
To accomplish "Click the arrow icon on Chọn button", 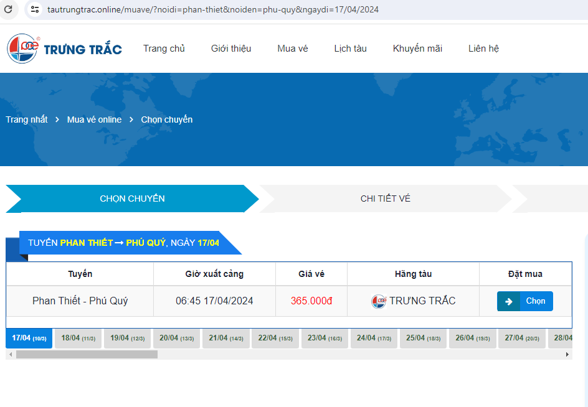I will click(x=508, y=301).
